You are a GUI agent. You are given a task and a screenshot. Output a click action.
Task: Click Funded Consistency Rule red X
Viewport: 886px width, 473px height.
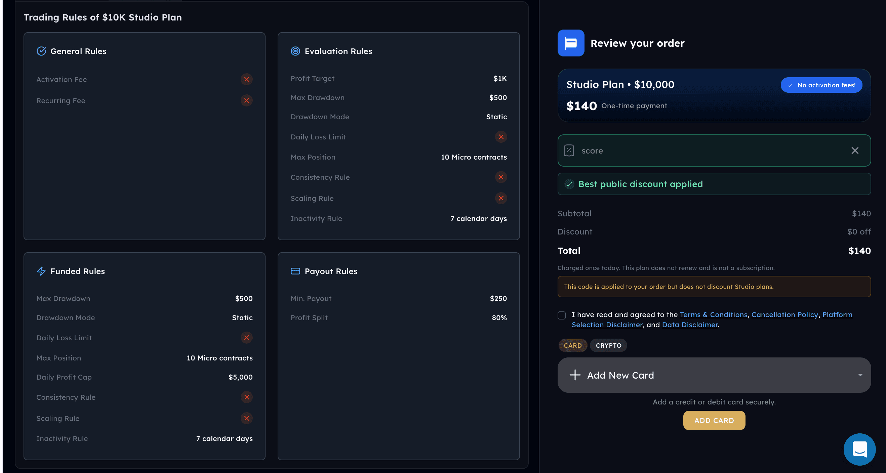point(247,397)
